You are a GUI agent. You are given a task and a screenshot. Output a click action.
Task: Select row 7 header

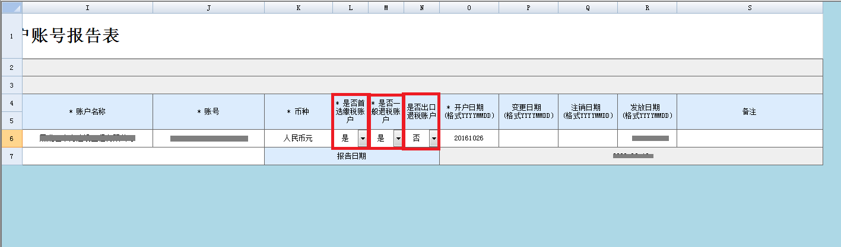click(11, 156)
